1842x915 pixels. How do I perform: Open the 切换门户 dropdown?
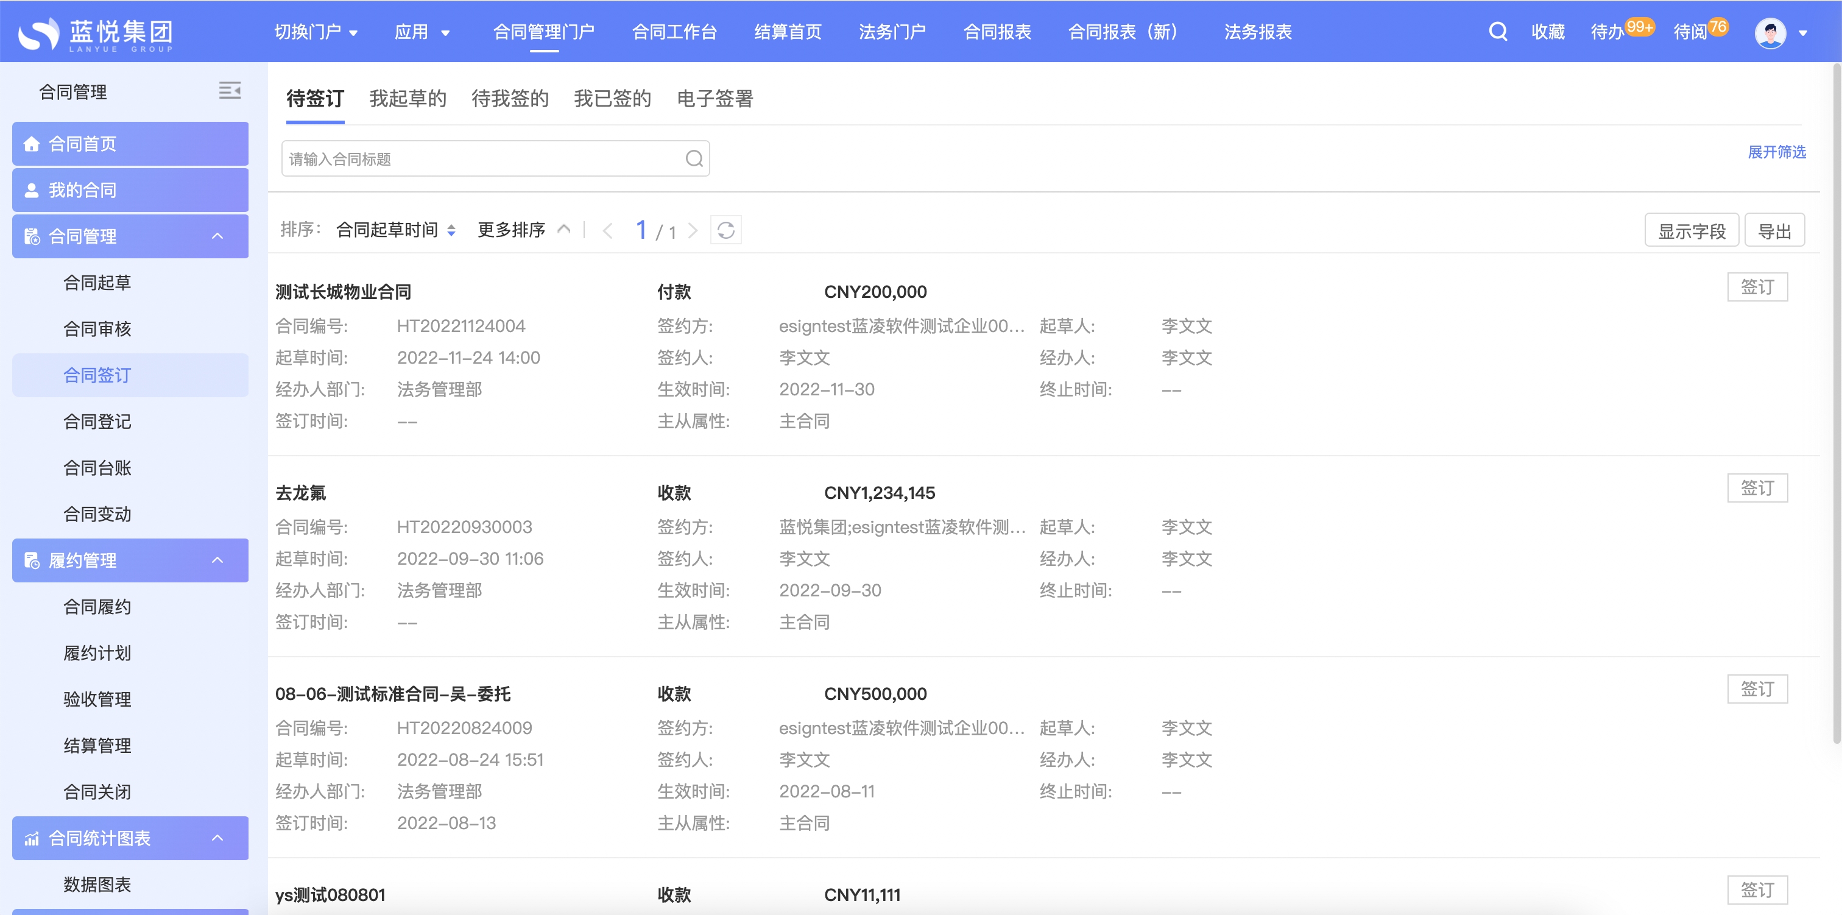click(316, 32)
